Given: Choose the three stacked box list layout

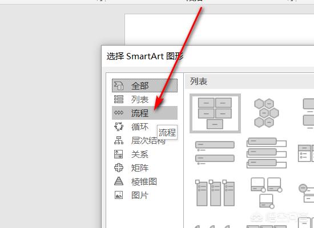Looking at the screenshot, I should (x=267, y=153).
